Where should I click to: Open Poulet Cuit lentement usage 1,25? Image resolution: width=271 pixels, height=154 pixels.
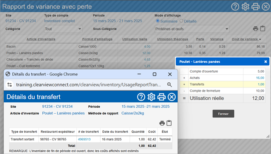(147, 66)
